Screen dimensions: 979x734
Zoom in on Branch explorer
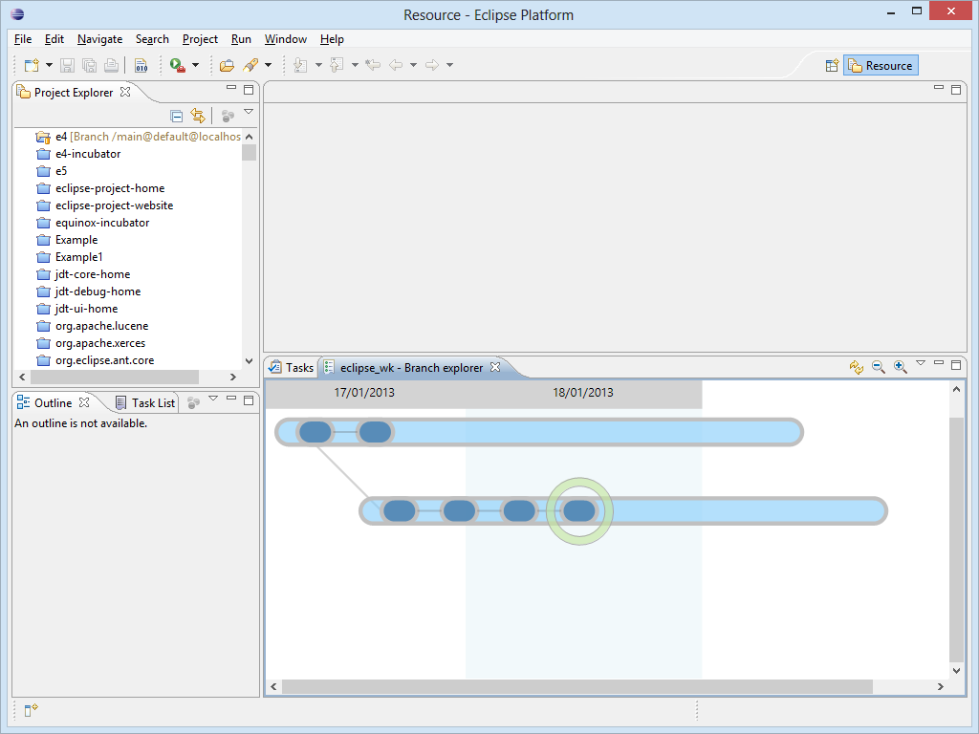[901, 367]
